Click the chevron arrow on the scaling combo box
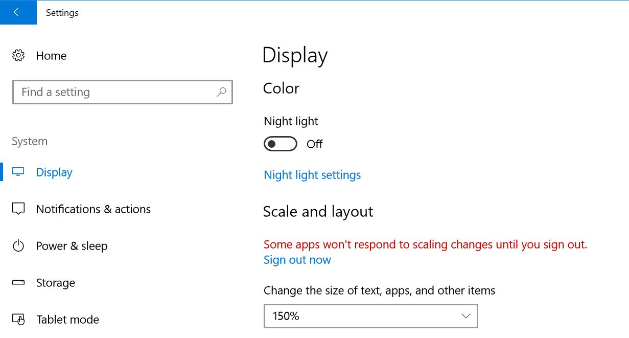The height and width of the screenshot is (338, 629). [x=465, y=316]
